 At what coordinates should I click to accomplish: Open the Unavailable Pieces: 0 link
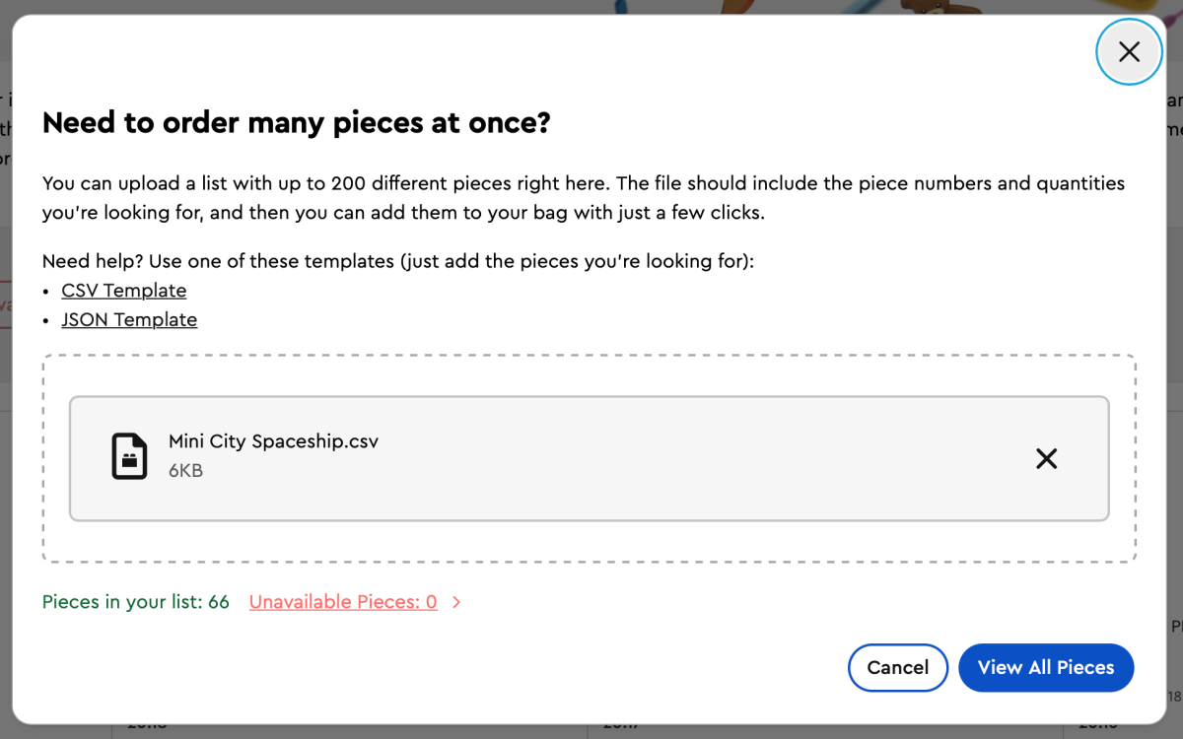pos(343,602)
